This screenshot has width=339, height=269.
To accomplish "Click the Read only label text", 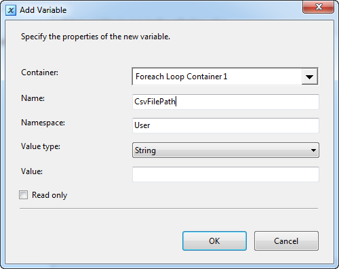I will 49,195.
